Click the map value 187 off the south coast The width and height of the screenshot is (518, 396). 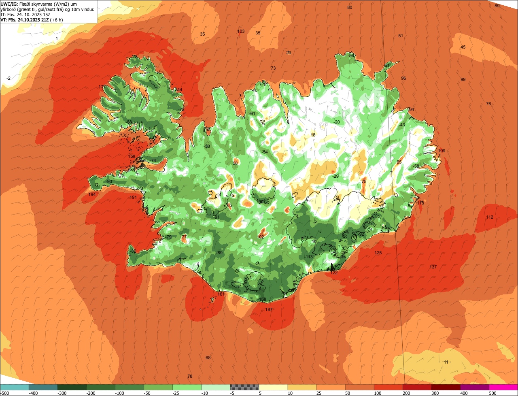(x=269, y=310)
